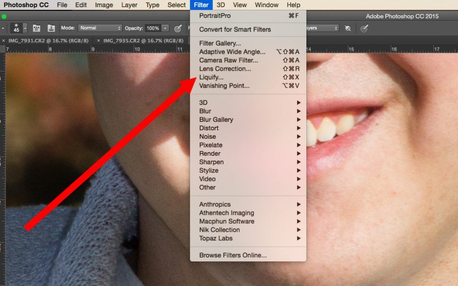Choose Liquify from the Filter menu
This screenshot has width=458, height=286.
(212, 77)
